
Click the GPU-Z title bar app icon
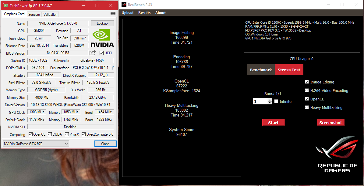(5, 5)
